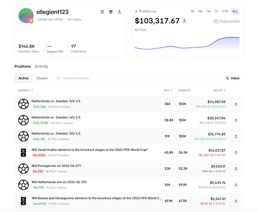
Task: Click the CURRENT column header
Action: tap(184, 91)
